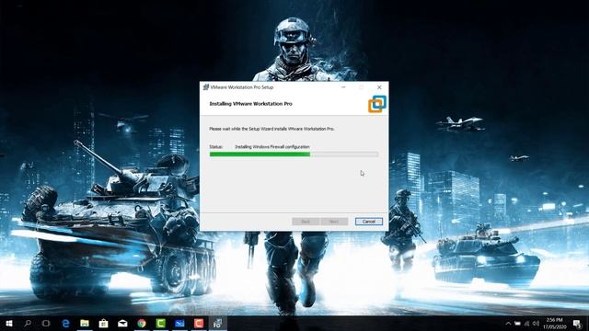
Task: Launch Microsoft Edge from the taskbar
Action: tap(65, 323)
